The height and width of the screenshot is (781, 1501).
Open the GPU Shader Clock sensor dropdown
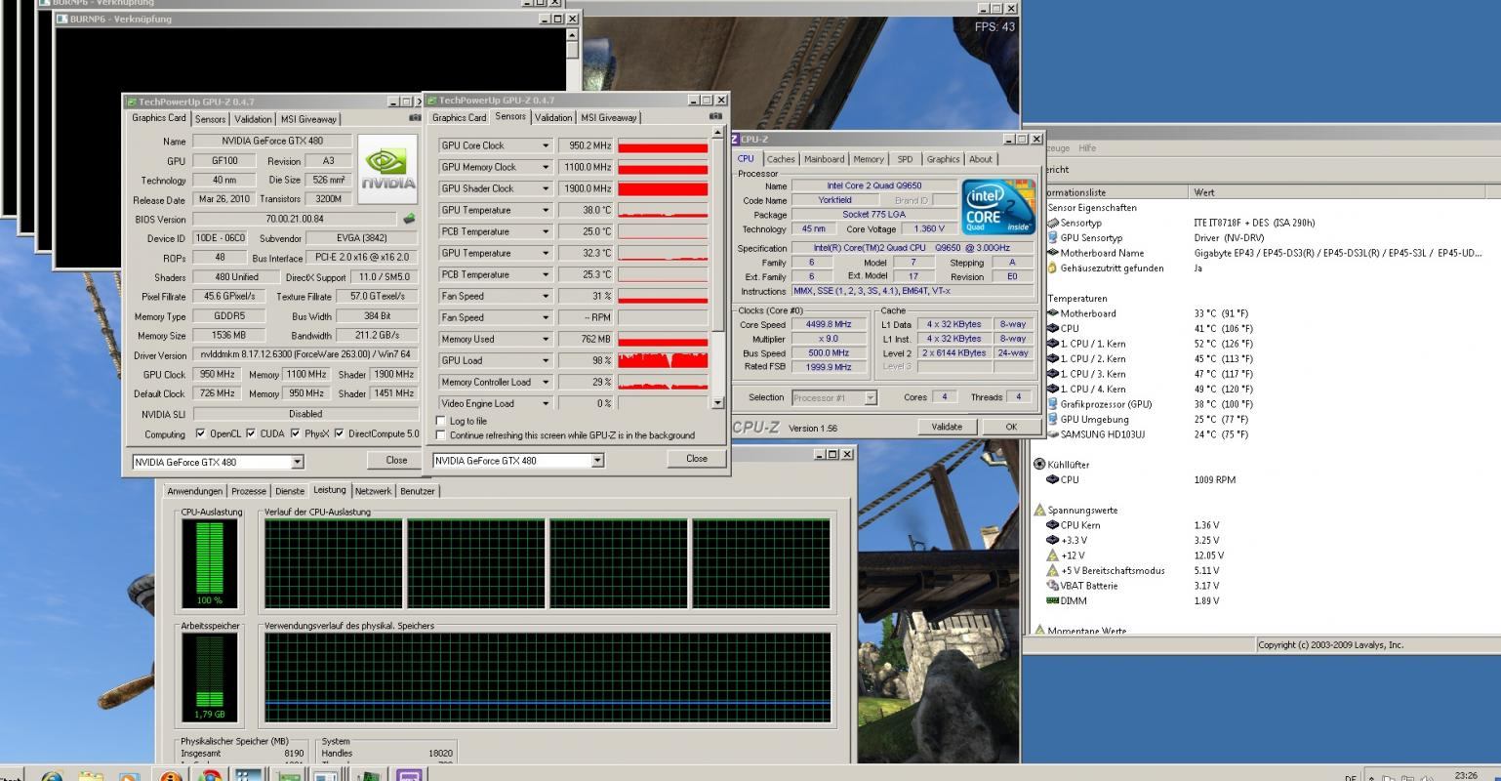pos(546,188)
